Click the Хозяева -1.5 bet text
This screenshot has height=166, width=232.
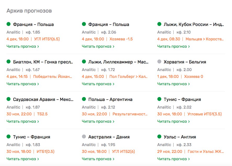pos(122,39)
